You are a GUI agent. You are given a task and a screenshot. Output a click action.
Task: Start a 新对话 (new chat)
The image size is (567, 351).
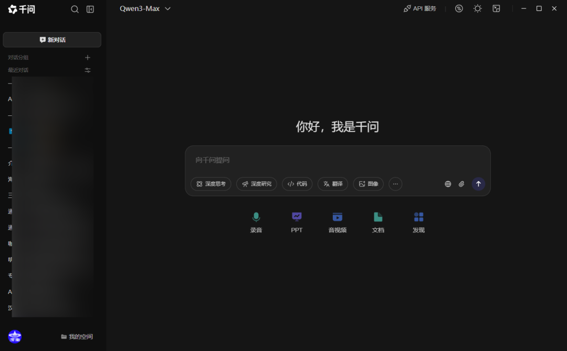(51, 39)
